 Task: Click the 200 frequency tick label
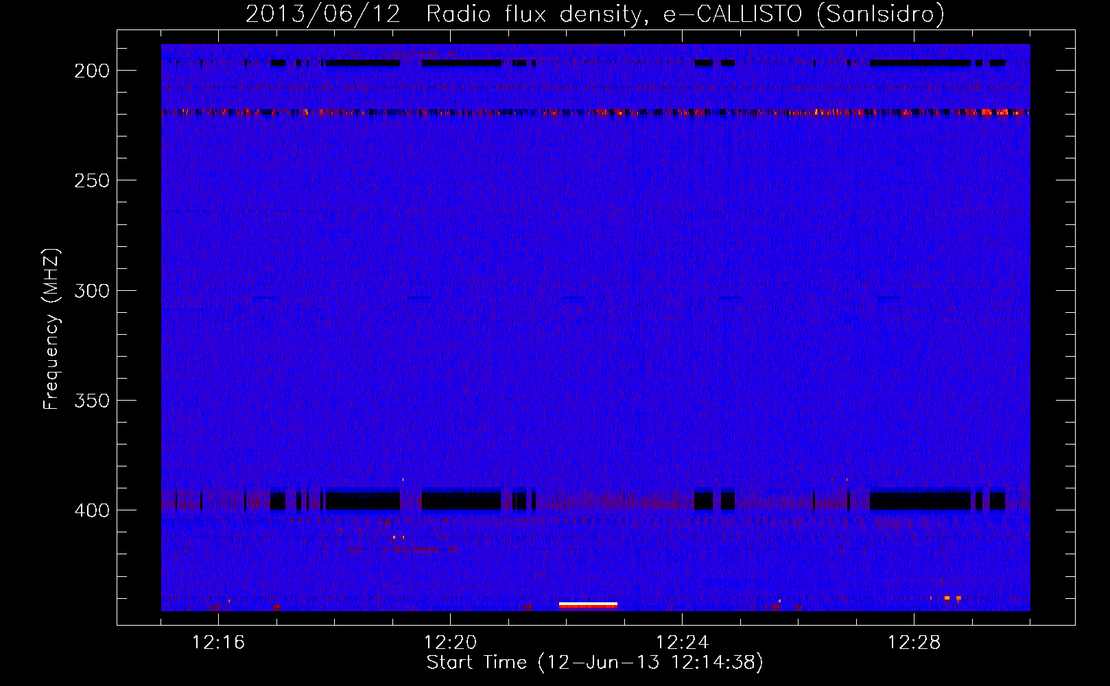pos(92,71)
